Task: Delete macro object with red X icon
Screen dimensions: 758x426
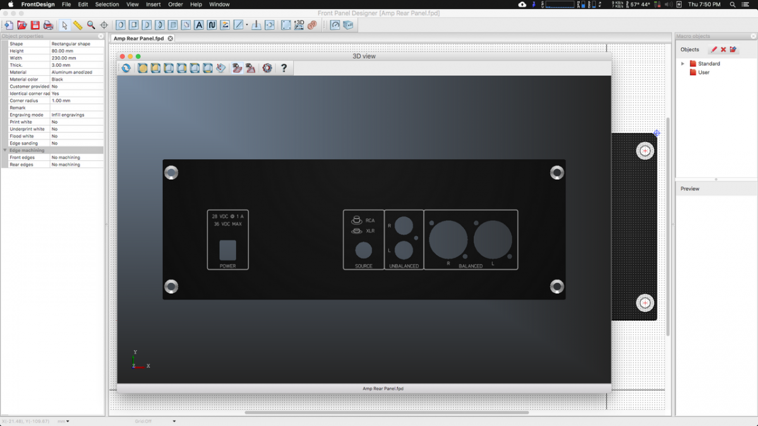Action: point(723,49)
